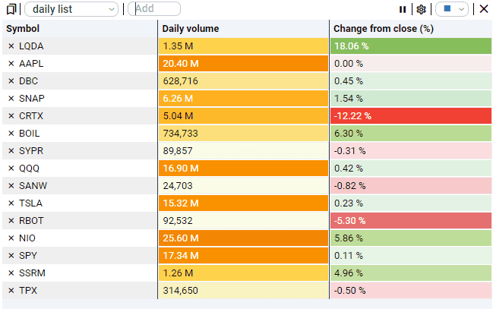The height and width of the screenshot is (312, 493).
Task: Click the watchlist bookmark icon
Action: (11, 9)
